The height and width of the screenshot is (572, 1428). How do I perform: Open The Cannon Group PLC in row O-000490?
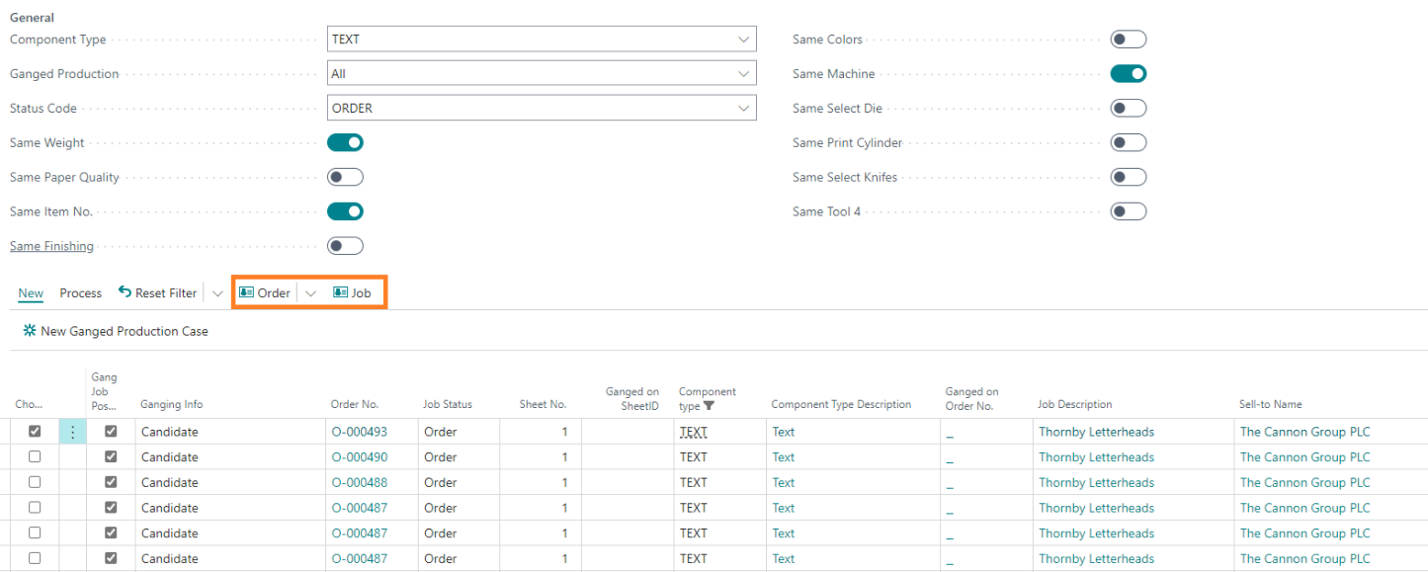(1305, 457)
